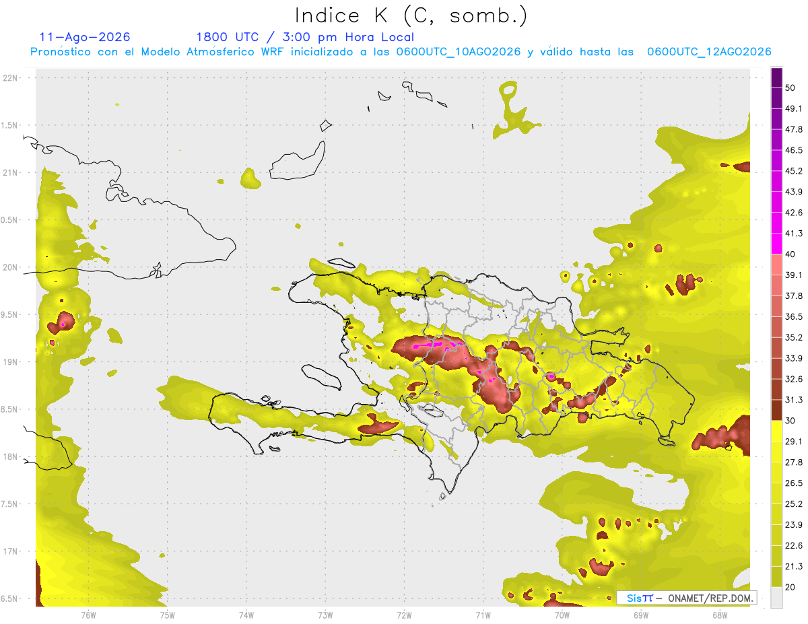Click the color scale value "33.9"

click(793, 358)
